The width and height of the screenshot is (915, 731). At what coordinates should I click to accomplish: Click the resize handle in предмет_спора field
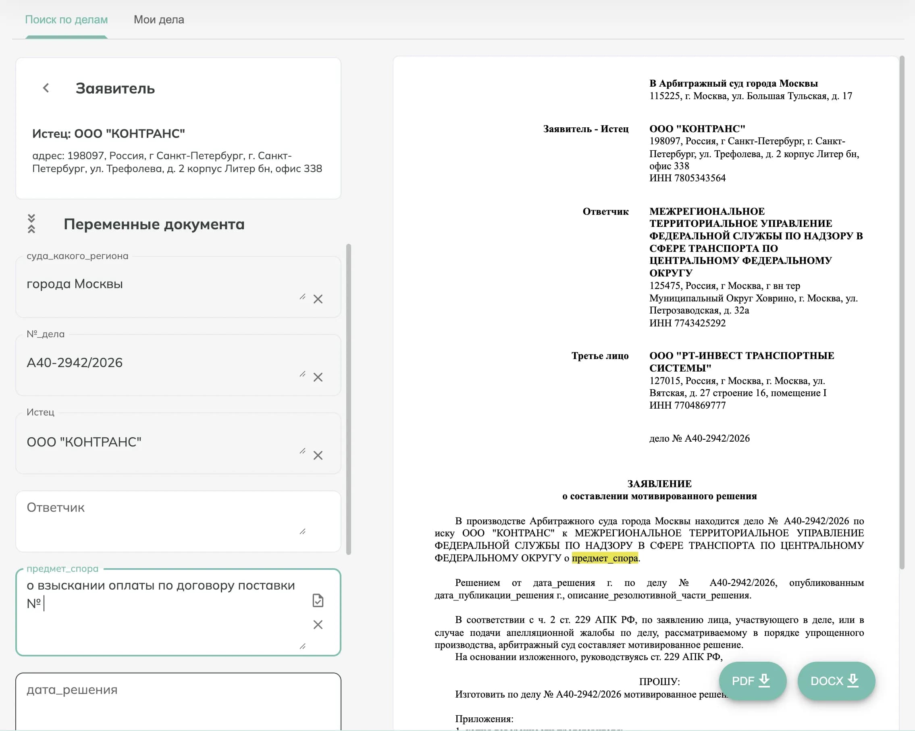coord(303,647)
